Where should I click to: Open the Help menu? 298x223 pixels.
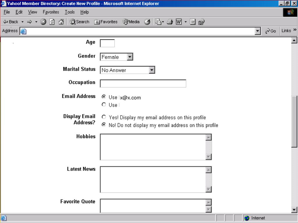click(x=84, y=12)
